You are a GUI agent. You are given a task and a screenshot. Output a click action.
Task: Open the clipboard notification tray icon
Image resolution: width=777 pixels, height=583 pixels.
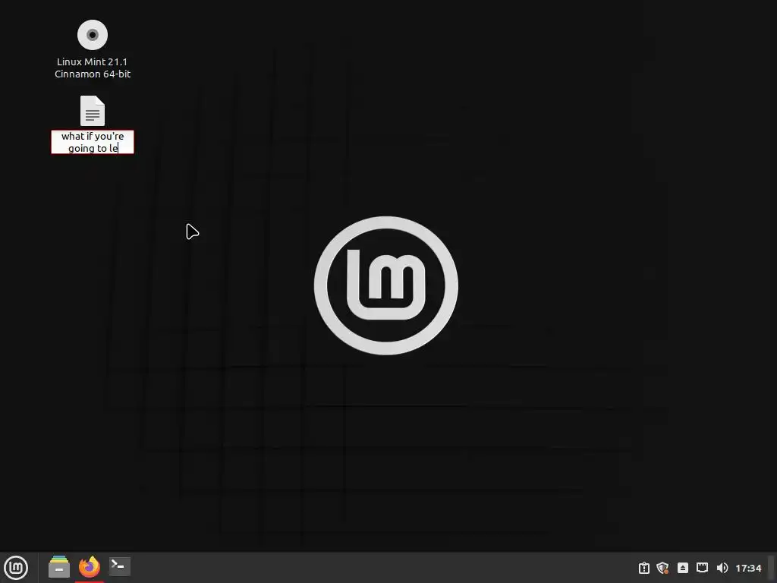pos(643,568)
